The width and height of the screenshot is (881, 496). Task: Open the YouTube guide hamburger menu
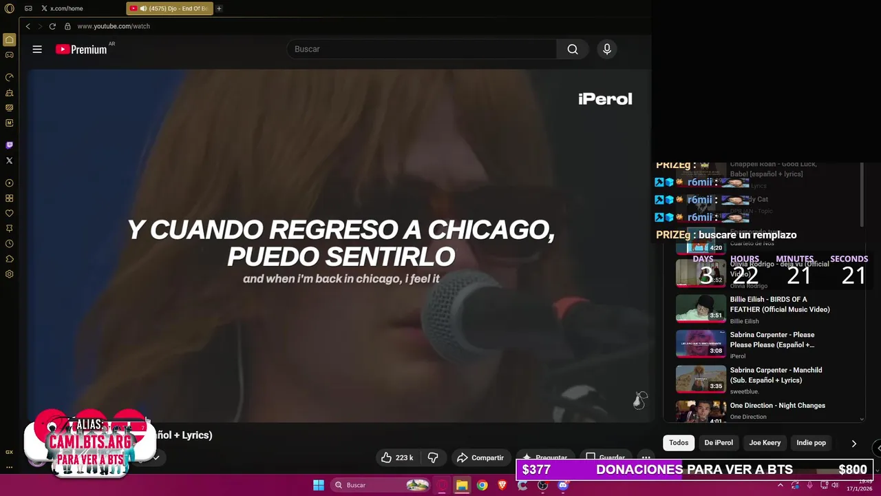point(37,49)
